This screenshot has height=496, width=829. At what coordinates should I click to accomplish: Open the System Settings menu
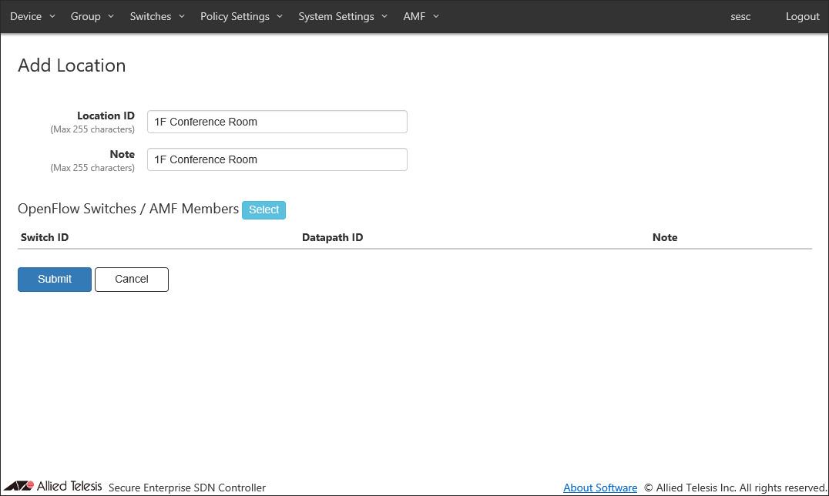343,16
